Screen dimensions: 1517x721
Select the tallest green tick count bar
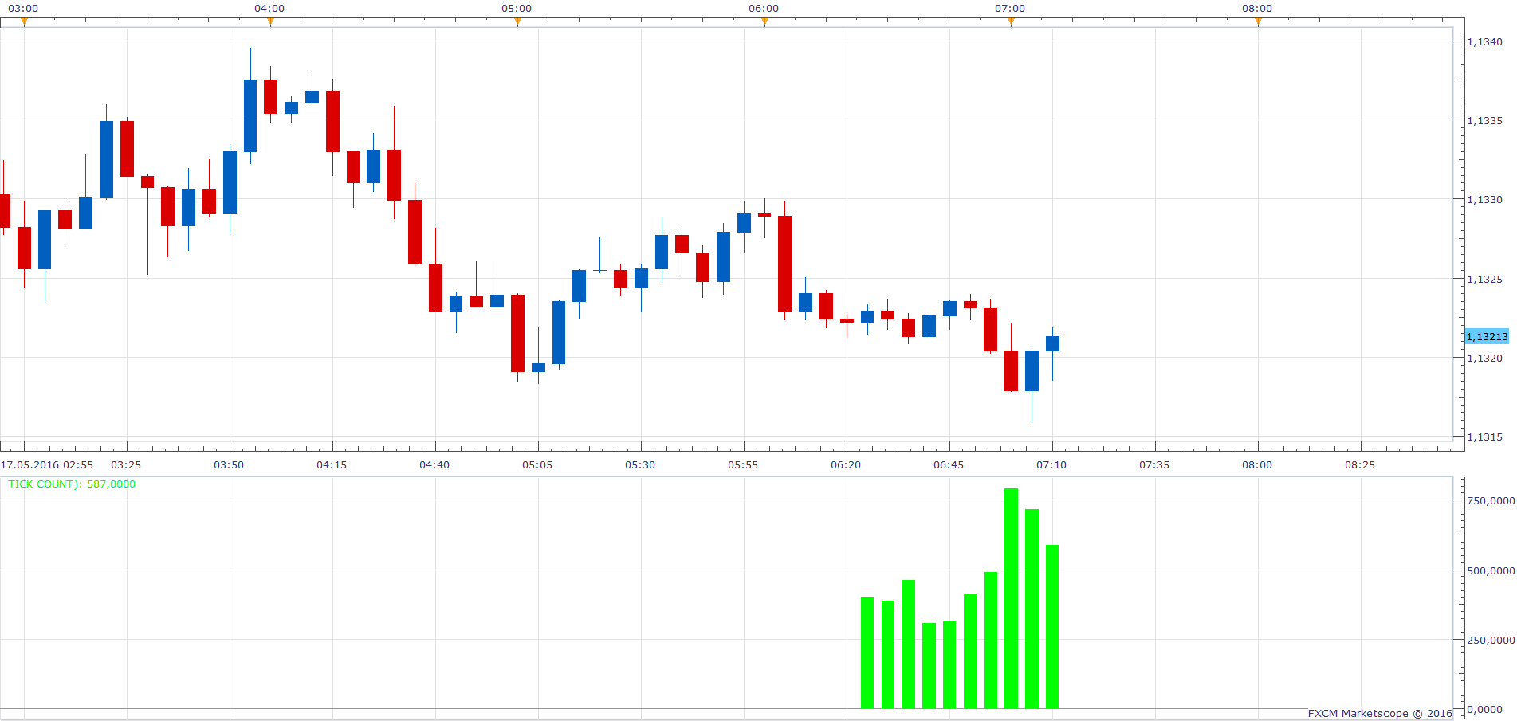(1012, 598)
